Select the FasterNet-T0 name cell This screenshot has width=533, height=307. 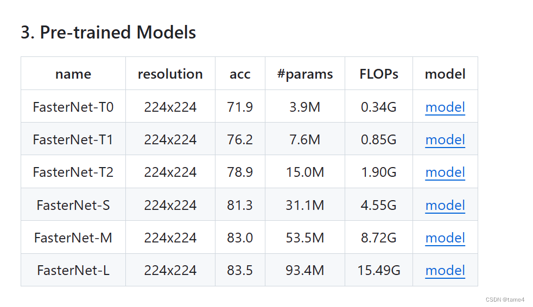73,107
